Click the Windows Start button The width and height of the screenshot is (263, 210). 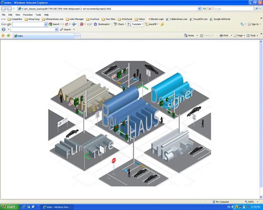[9, 206]
